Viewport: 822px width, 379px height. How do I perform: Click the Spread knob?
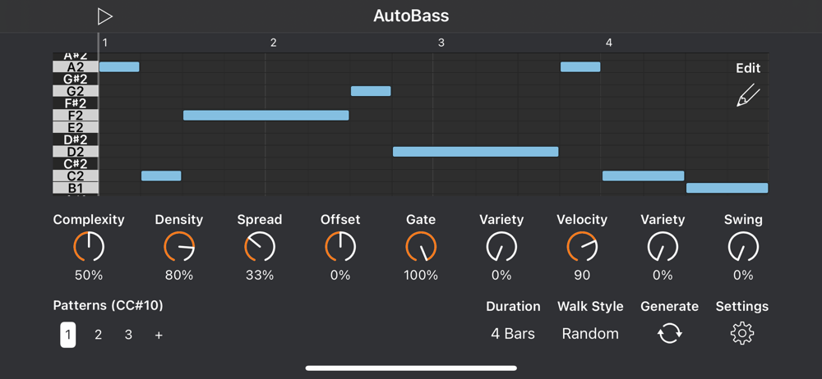coord(260,246)
